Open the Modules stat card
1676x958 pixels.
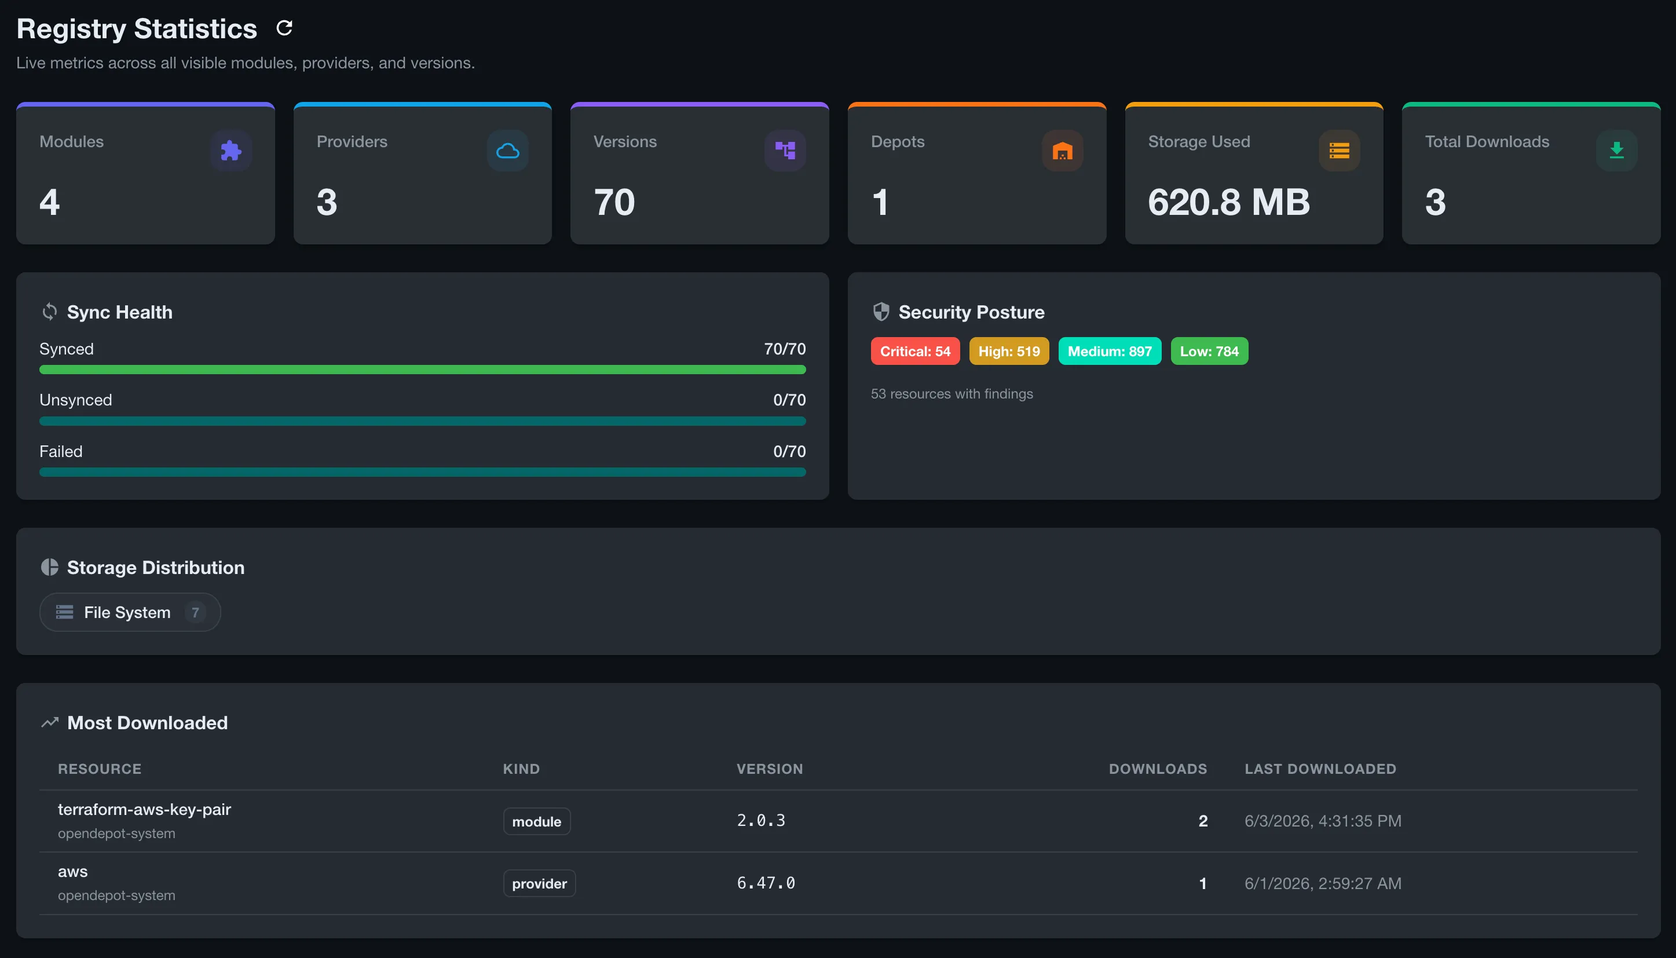145,174
